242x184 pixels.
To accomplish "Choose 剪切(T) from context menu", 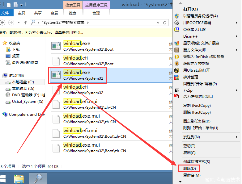I will (x=189, y=146).
